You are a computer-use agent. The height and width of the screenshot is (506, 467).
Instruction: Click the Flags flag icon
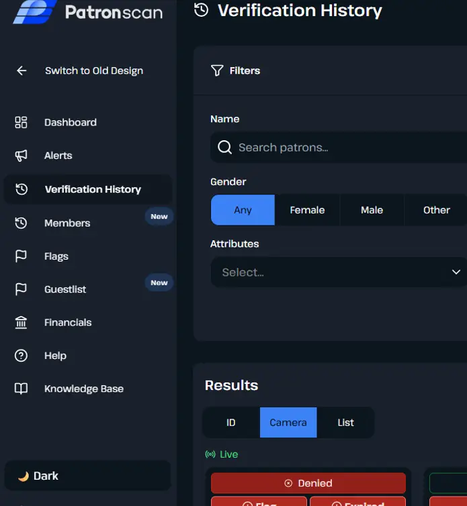(x=21, y=256)
